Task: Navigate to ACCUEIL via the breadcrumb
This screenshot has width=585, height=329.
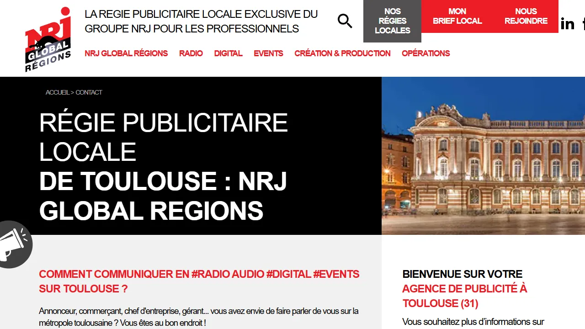Action: click(57, 92)
